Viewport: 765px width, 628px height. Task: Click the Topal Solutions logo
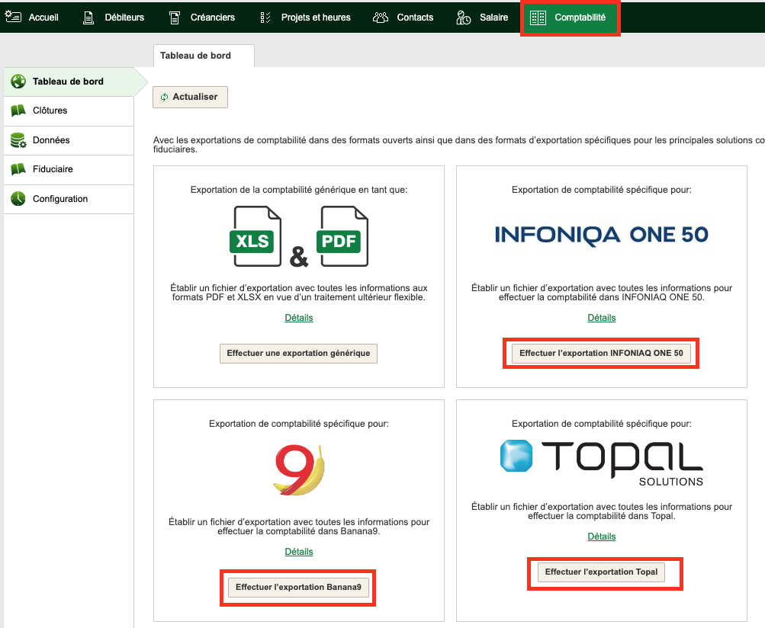pyautogui.click(x=602, y=462)
